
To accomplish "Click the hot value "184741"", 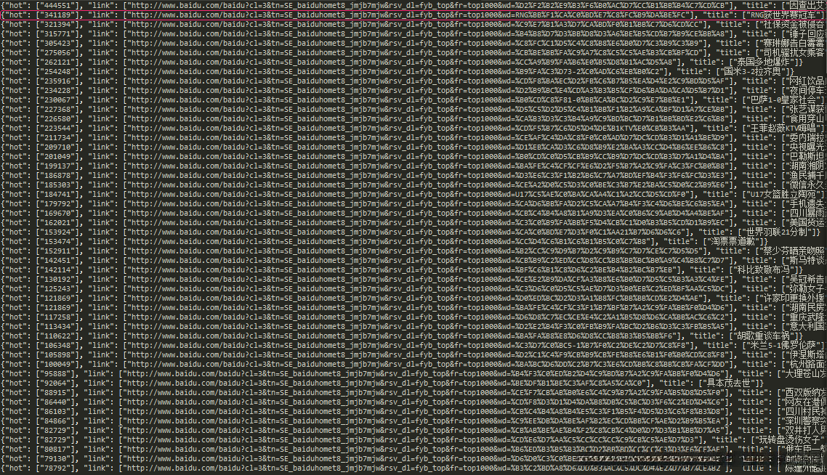I will pyautogui.click(x=58, y=195).
